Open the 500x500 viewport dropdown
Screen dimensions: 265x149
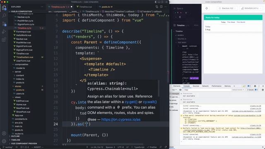point(251,8)
